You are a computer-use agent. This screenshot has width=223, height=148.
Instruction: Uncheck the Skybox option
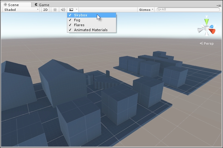coord(81,15)
